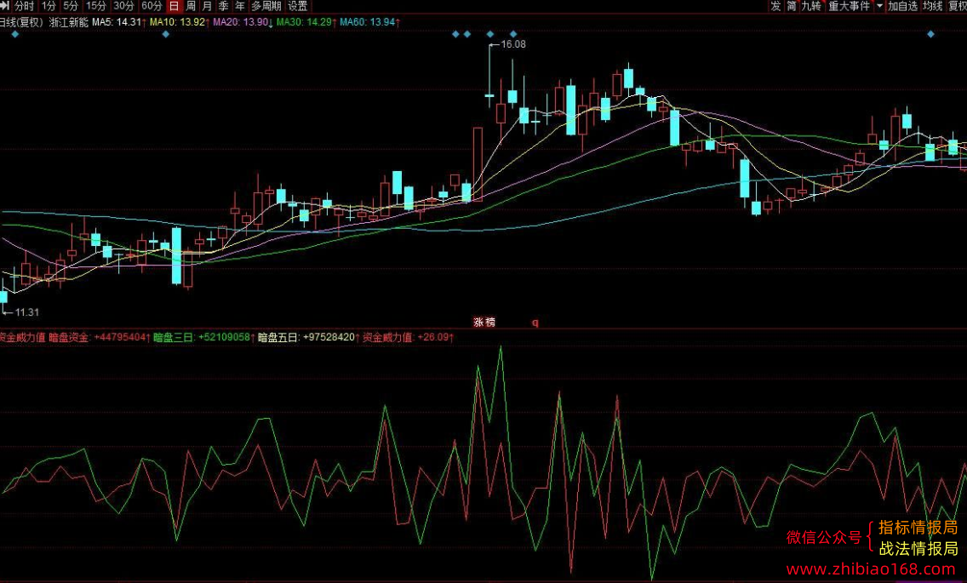
Task: Switch to the 季 quarterly period
Action: [x=223, y=6]
